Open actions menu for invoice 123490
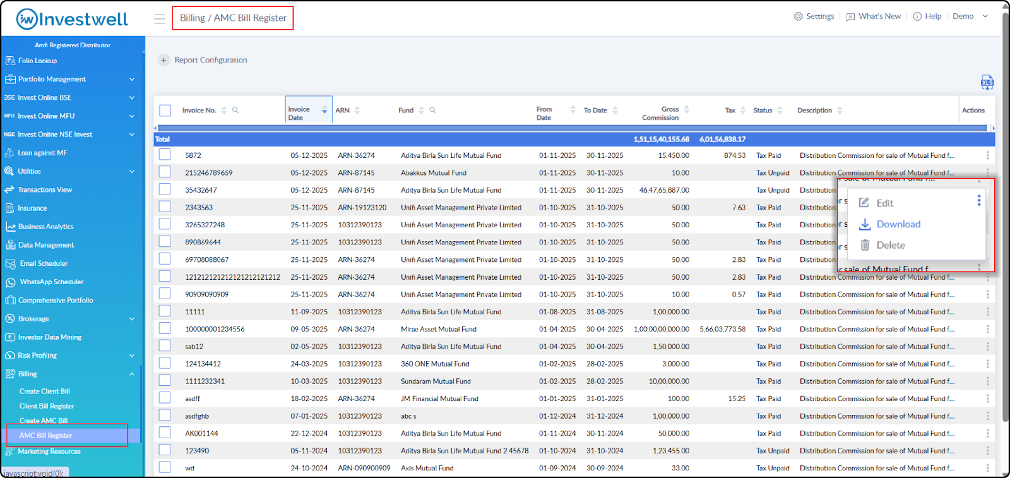This screenshot has height=478, width=1010. pyautogui.click(x=987, y=451)
